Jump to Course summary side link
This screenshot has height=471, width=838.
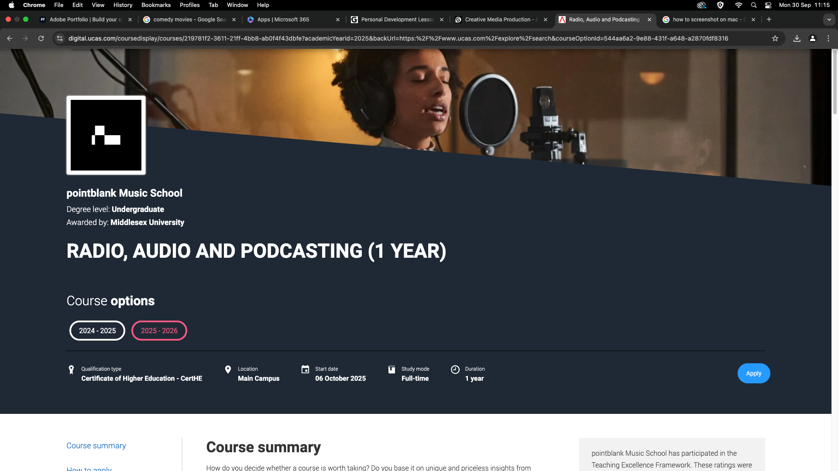[x=96, y=446]
